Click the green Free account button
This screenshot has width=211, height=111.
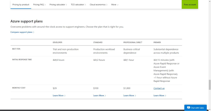(190, 4)
